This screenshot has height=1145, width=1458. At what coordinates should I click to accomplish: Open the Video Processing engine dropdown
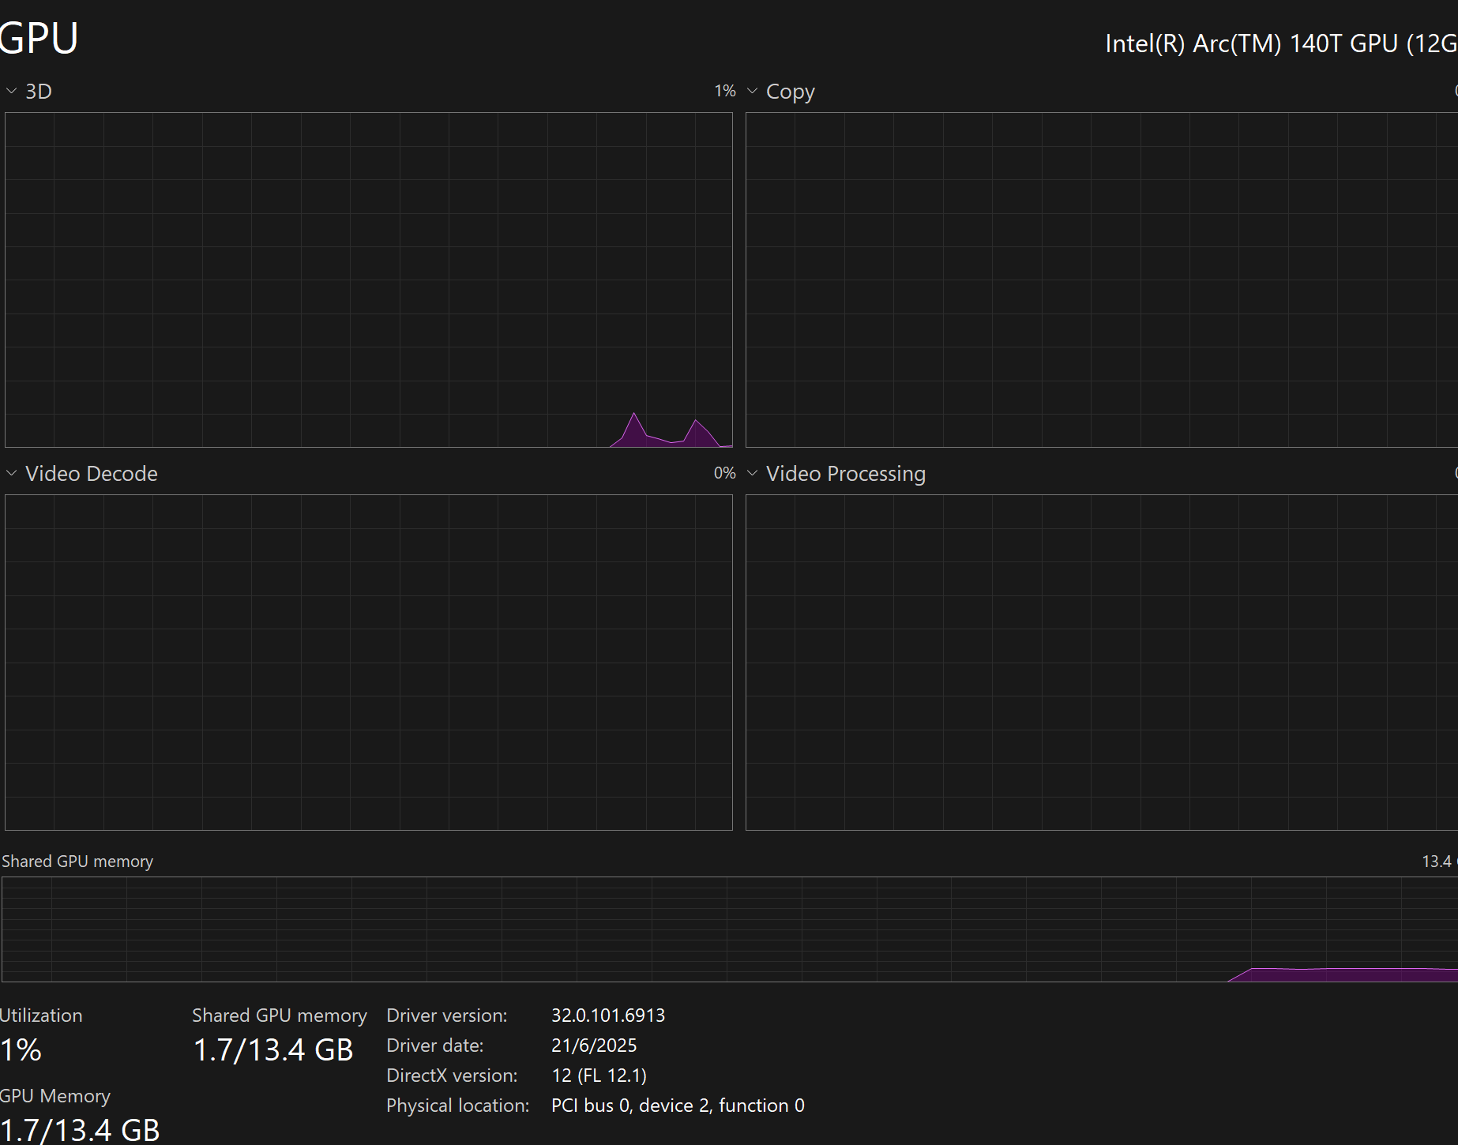coord(836,474)
